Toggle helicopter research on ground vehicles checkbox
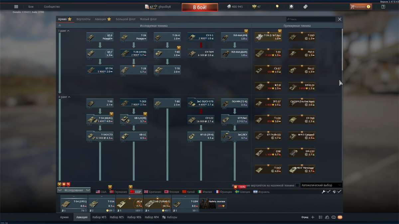Screen dimensions: 399x224 297,186
